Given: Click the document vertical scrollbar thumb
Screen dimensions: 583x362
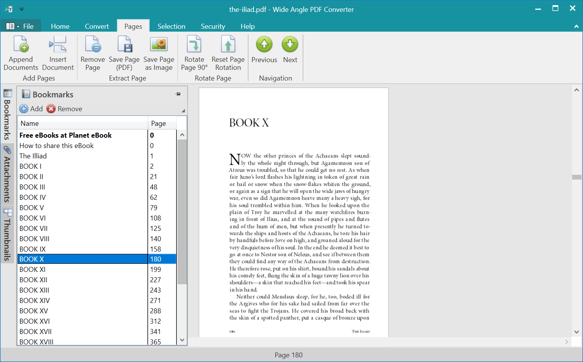Looking at the screenshot, I should 576,177.
